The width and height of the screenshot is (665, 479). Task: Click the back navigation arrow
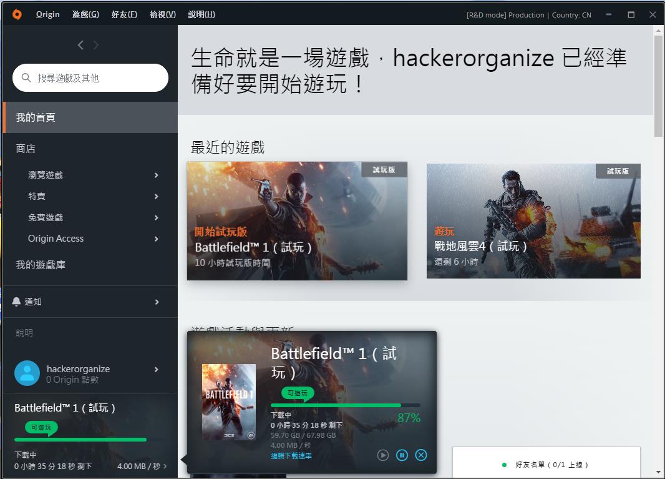pos(80,44)
